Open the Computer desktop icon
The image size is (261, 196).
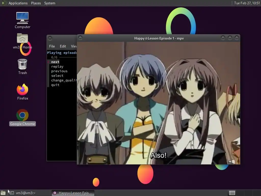click(x=22, y=20)
